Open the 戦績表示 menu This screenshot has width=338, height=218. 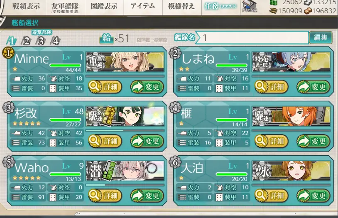pyautogui.click(x=26, y=7)
